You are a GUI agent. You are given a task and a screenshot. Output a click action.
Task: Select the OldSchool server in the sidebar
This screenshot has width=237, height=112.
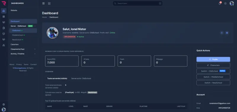[x=23, y=30]
